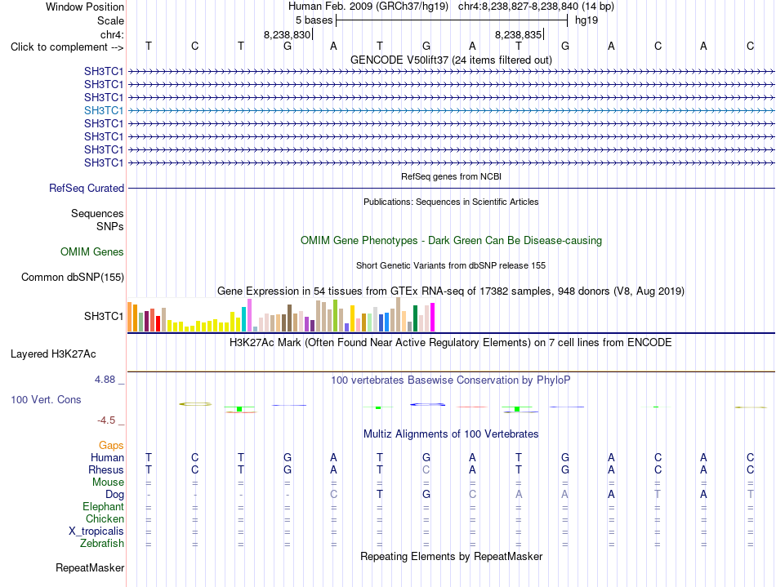Click the Dog species label

click(x=114, y=495)
